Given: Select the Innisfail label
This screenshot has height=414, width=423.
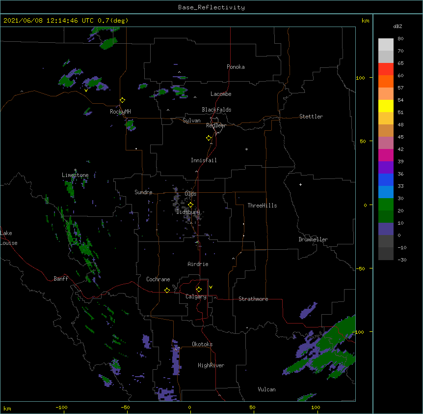Looking at the screenshot, I should click(x=204, y=160).
